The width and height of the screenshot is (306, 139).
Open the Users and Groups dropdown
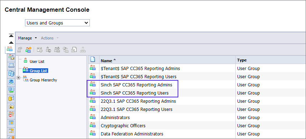57,23
